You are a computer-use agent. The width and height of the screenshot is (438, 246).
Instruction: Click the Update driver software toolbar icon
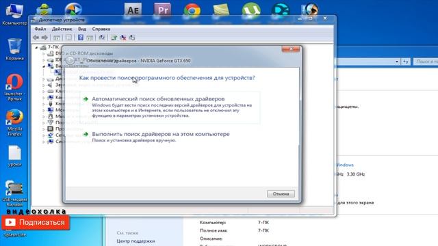[114, 38]
